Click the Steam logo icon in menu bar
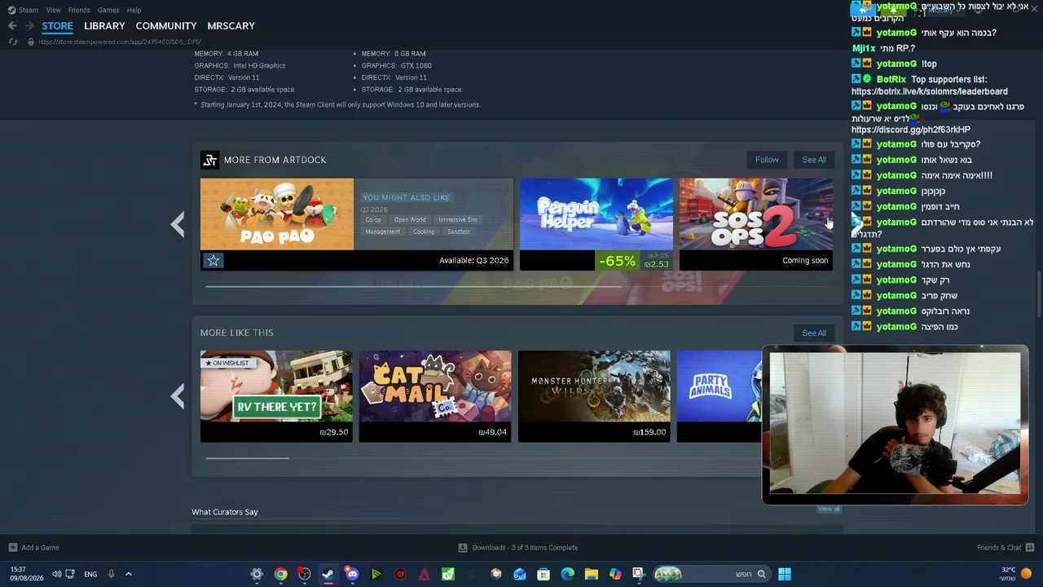Image resolution: width=1043 pixels, height=587 pixels. (x=11, y=10)
